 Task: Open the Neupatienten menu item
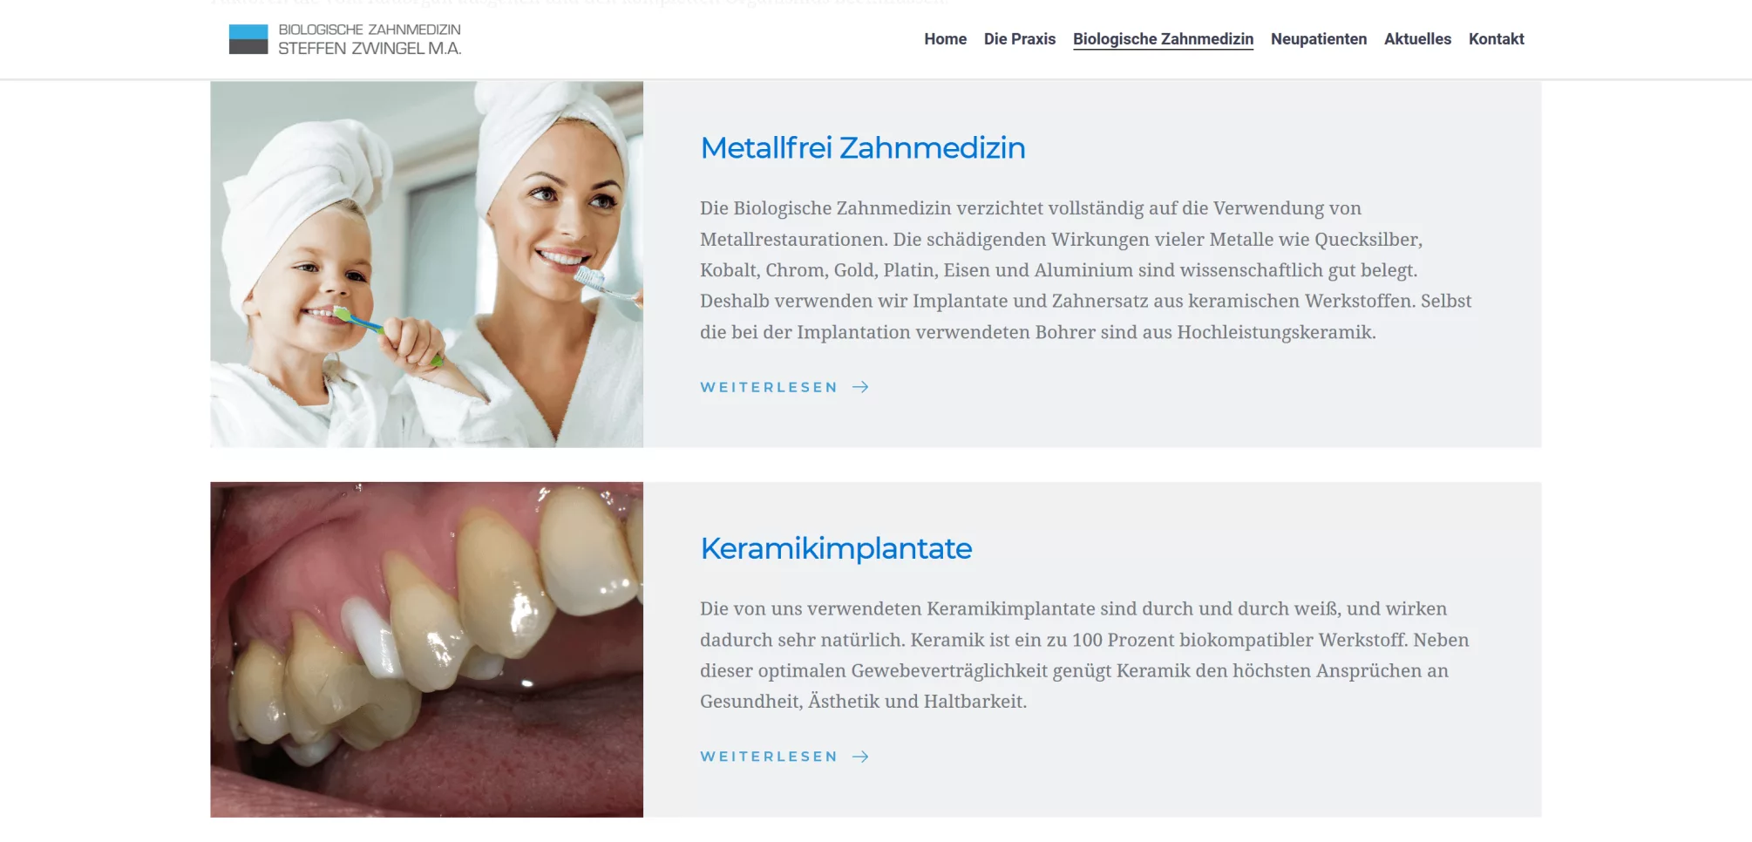click(x=1319, y=39)
